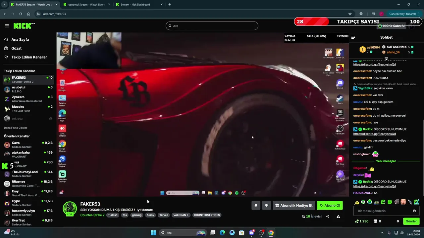Open Zynkaro channel in followed list

[x=28, y=99]
